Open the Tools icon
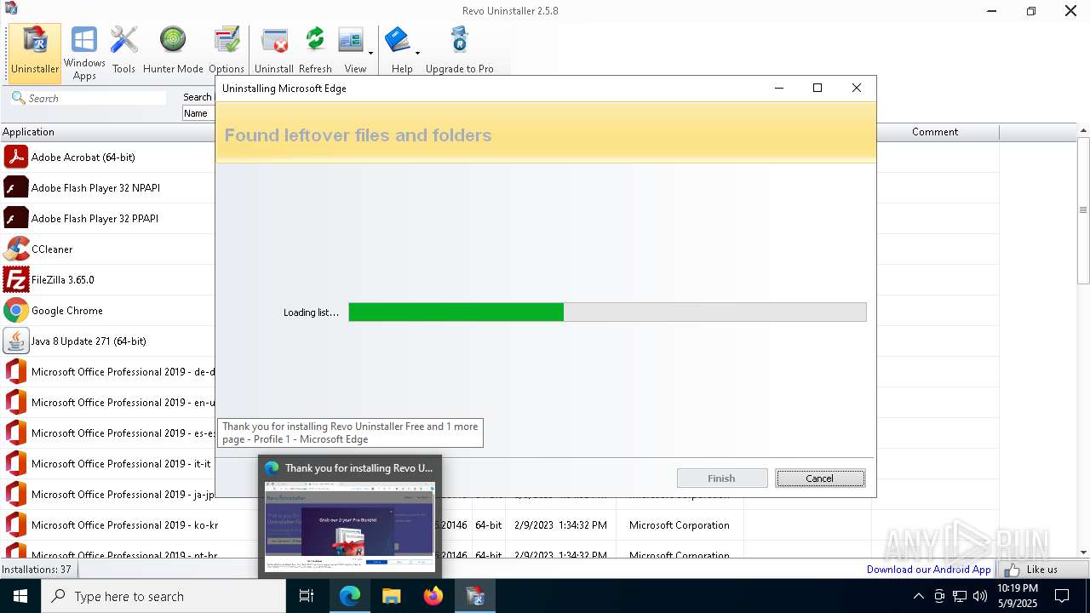Viewport: 1090px width, 613px height. coord(123,51)
